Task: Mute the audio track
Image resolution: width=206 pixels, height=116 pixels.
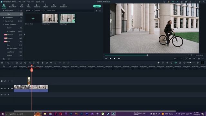Action: tap(9, 95)
